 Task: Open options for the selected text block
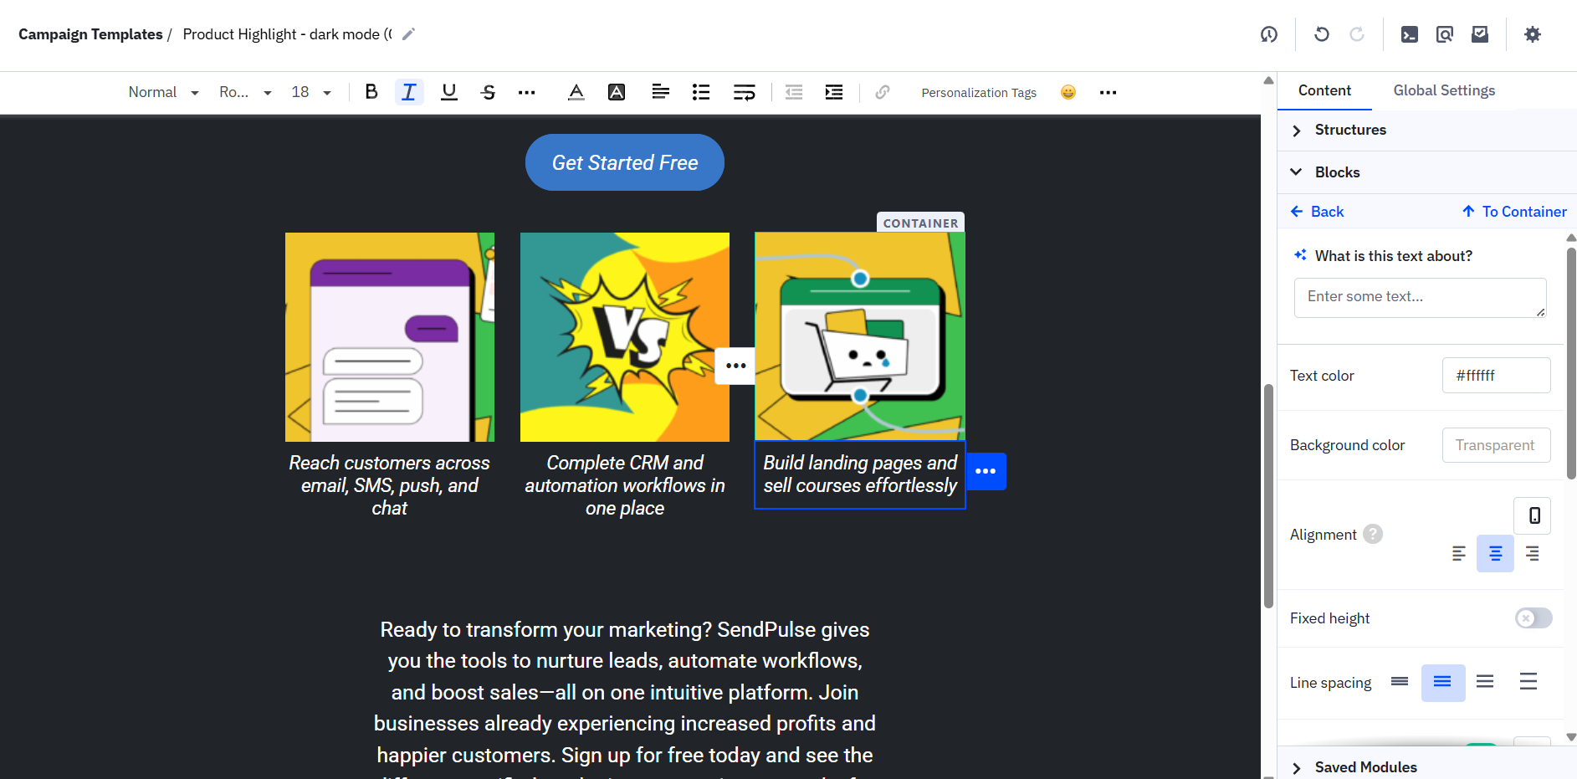(x=986, y=471)
